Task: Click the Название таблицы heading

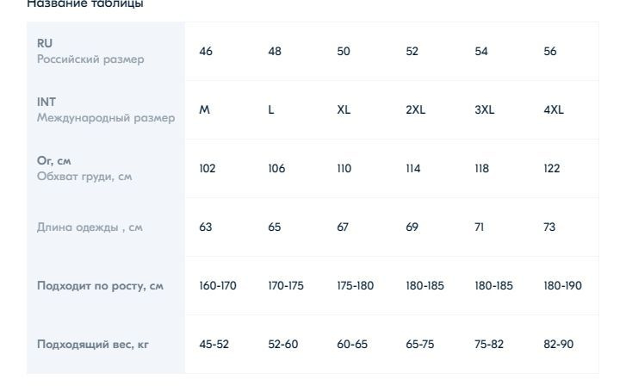Action: [85, 4]
